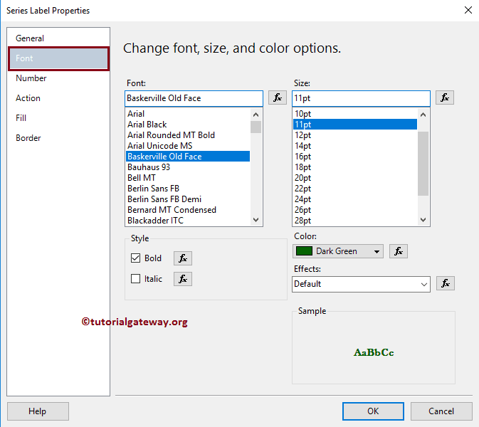479x427 pixels.
Task: Choose Arial Rounded MT Bold font
Action: 188,135
